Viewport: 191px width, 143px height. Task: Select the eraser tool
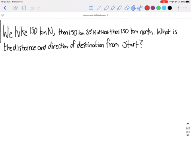[x=127, y=8]
